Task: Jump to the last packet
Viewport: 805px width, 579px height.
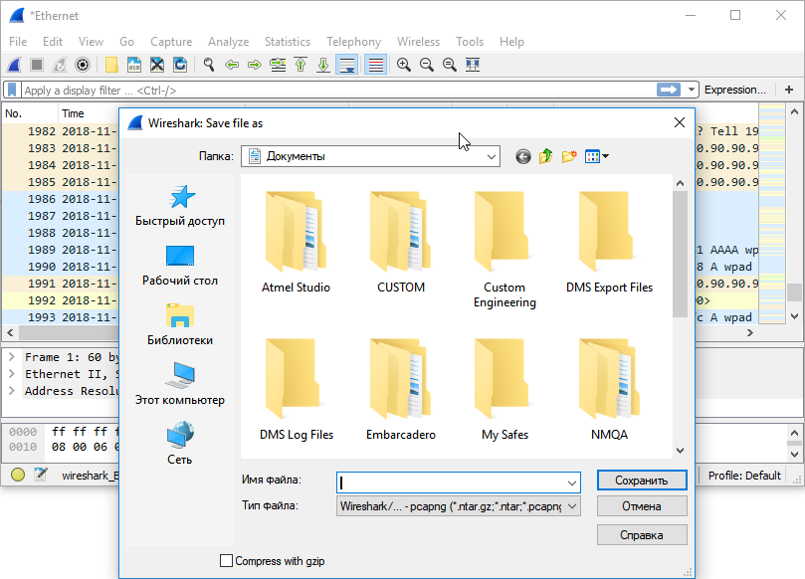Action: point(323,65)
